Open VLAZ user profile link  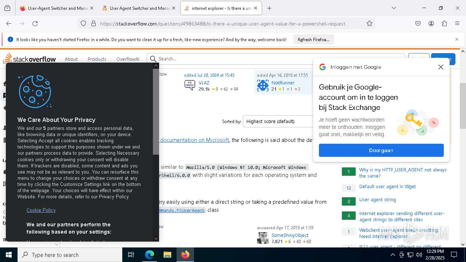point(204,83)
